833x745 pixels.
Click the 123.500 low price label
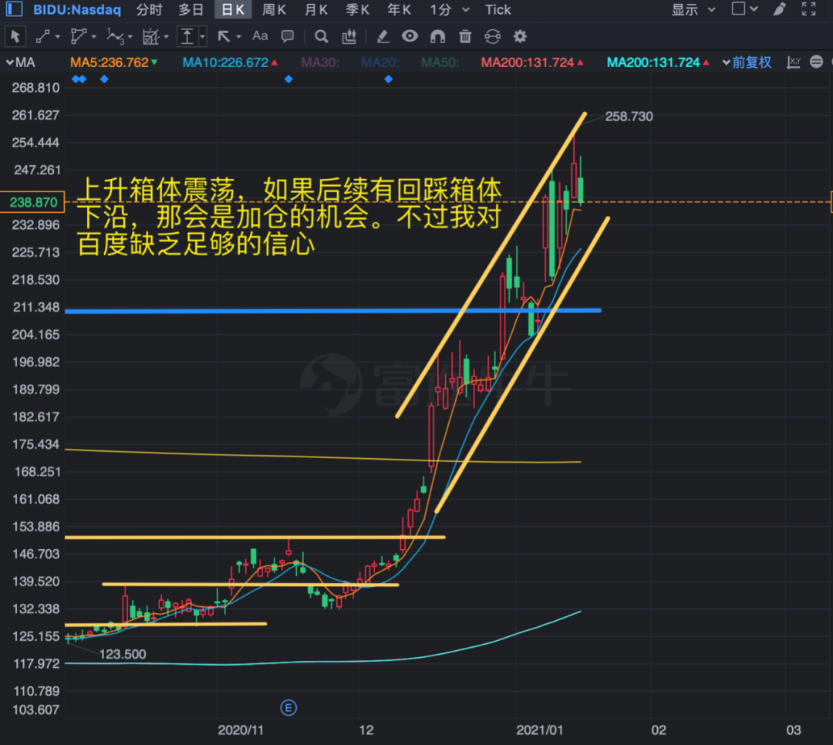(122, 654)
